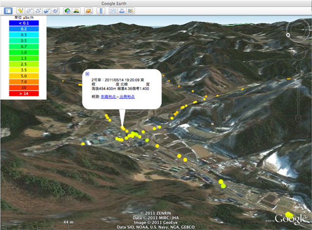Select the Add Path tool
312x230 pixels.
tap(38, 10)
